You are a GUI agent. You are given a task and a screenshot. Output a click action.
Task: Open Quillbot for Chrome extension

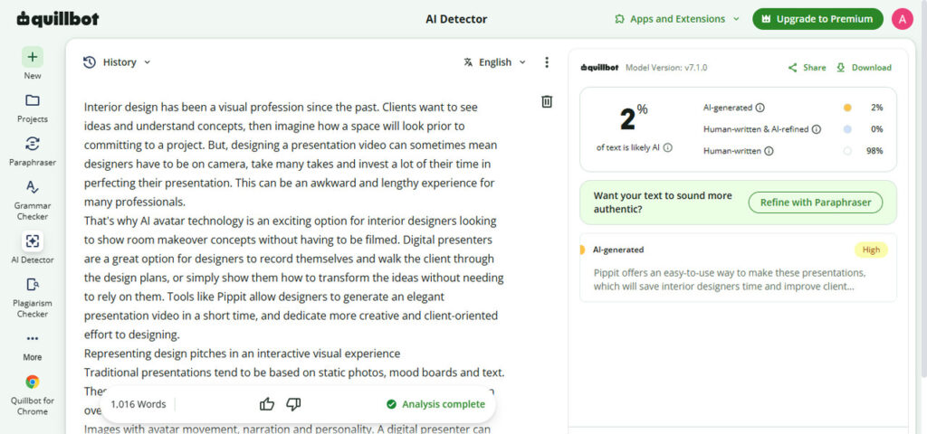tap(33, 395)
